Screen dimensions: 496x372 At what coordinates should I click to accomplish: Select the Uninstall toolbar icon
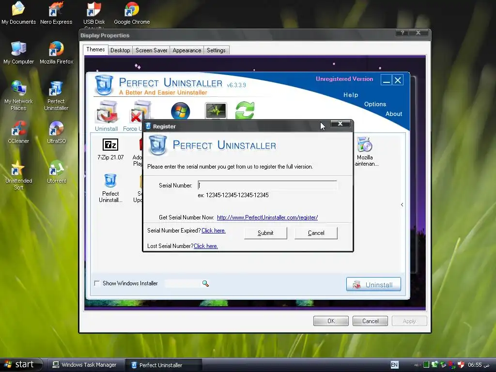(x=107, y=116)
